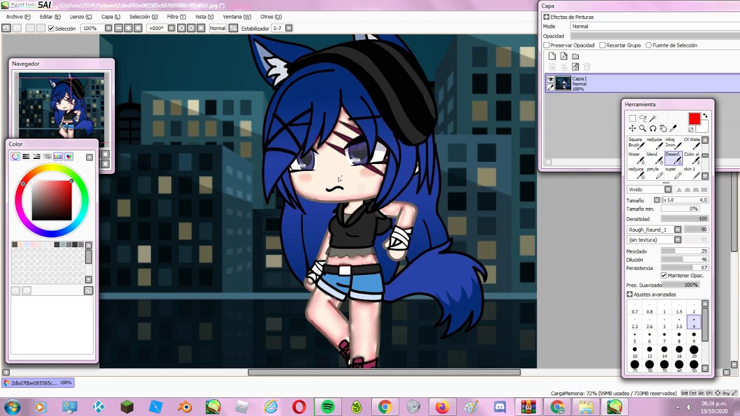Image resolution: width=740 pixels, height=416 pixels.
Task: Select the Magic Wand tool
Action: [653, 118]
